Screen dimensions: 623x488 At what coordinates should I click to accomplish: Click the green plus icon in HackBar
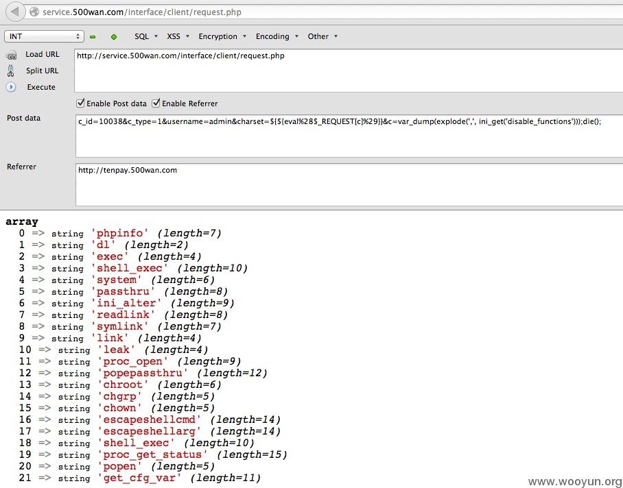(x=114, y=37)
